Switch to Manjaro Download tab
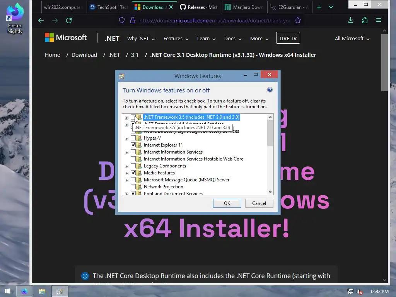This screenshot has height=297, width=396. pyautogui.click(x=244, y=7)
